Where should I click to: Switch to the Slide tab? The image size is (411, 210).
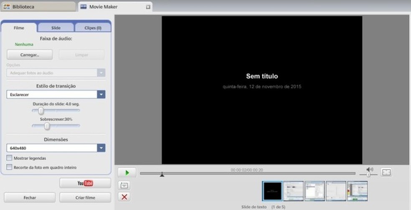click(x=56, y=28)
